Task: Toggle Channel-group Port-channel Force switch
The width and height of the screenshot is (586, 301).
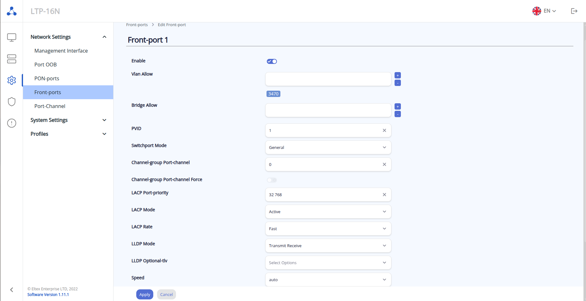Action: point(272,180)
